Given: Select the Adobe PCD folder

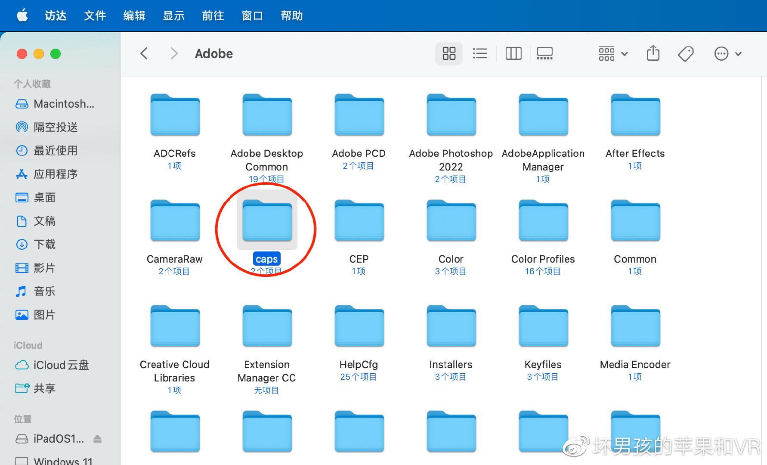Looking at the screenshot, I should click(x=359, y=115).
